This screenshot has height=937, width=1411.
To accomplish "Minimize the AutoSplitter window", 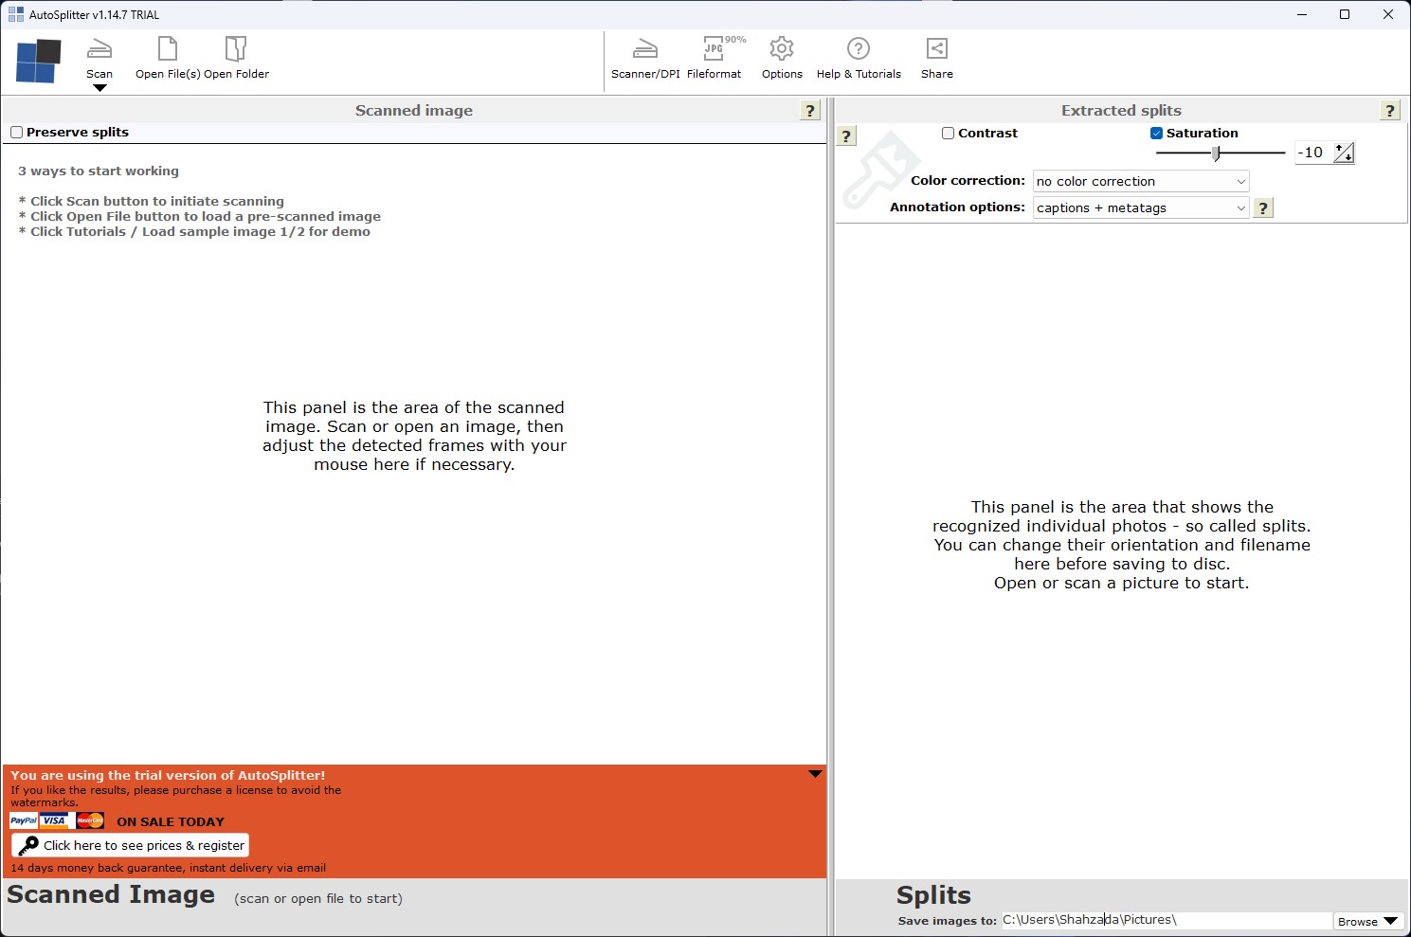I will (1301, 14).
